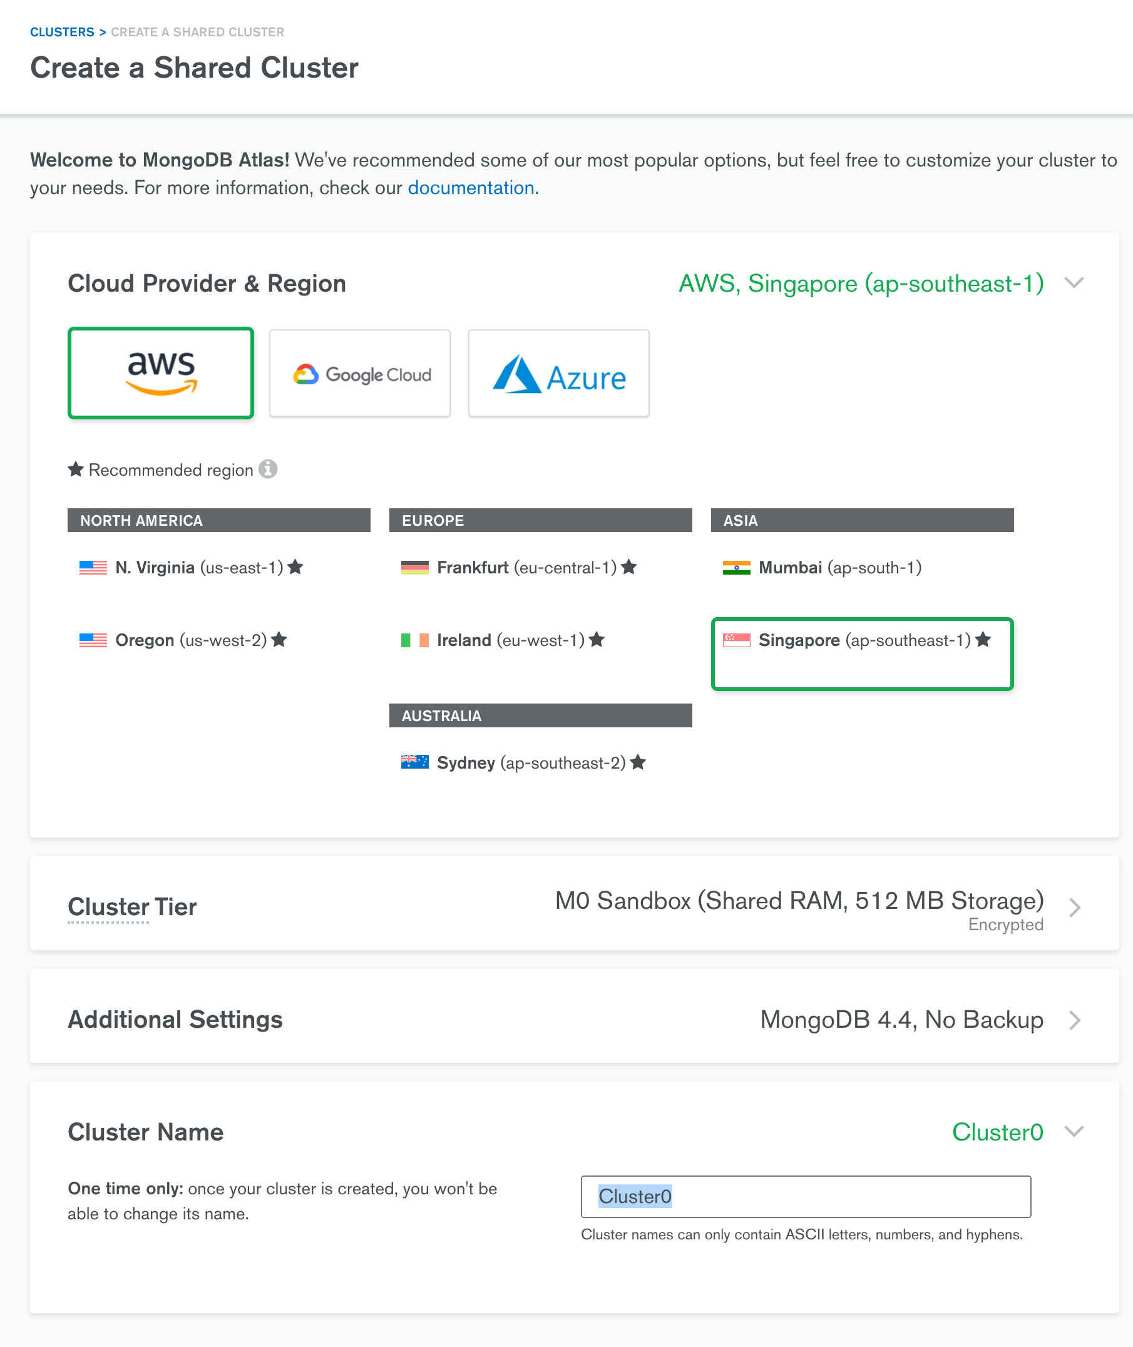1133x1347 pixels.
Task: Click the N. Virginia US flag icon
Action: click(x=93, y=568)
